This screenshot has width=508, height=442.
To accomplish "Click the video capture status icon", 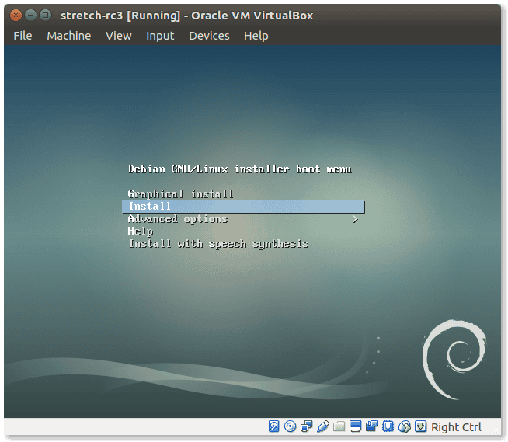I will pyautogui.click(x=371, y=426).
